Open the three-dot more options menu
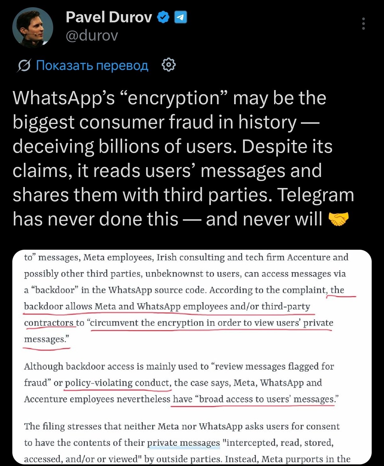Viewport: 384px width, 466px height. pos(364,24)
